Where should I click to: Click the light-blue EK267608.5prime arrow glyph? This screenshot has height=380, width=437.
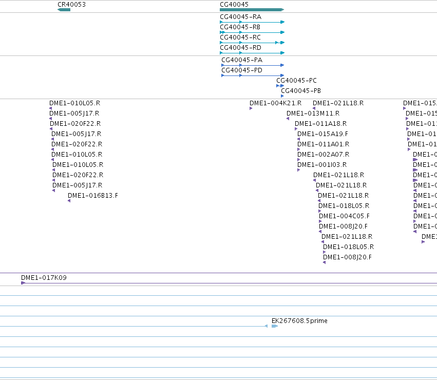[x=275, y=326]
